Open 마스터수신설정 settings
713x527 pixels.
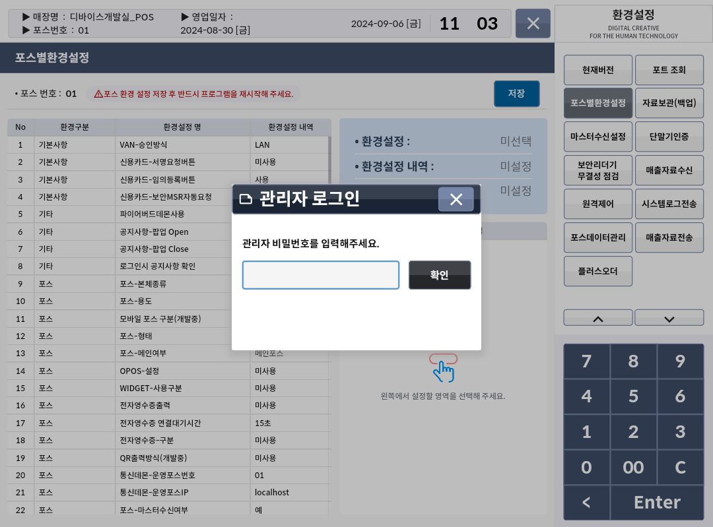[598, 137]
